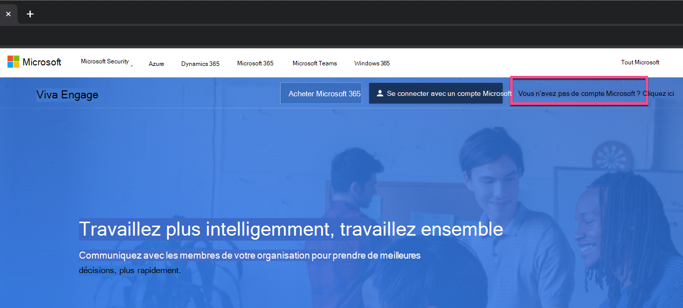Go to Windows 365

click(372, 63)
